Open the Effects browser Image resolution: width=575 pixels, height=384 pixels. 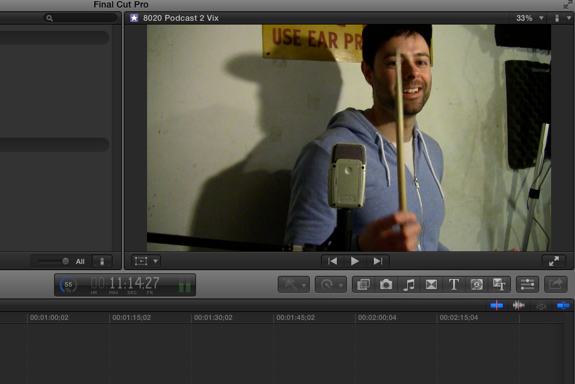(x=363, y=285)
